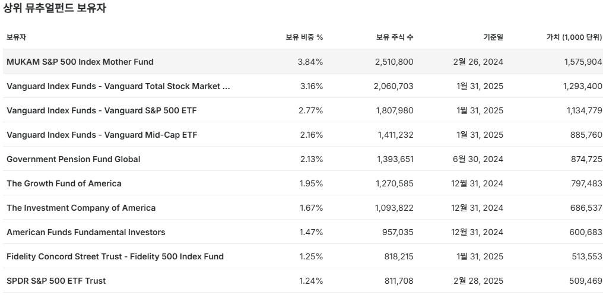Click the 보유 주식 수 column header

(395, 37)
